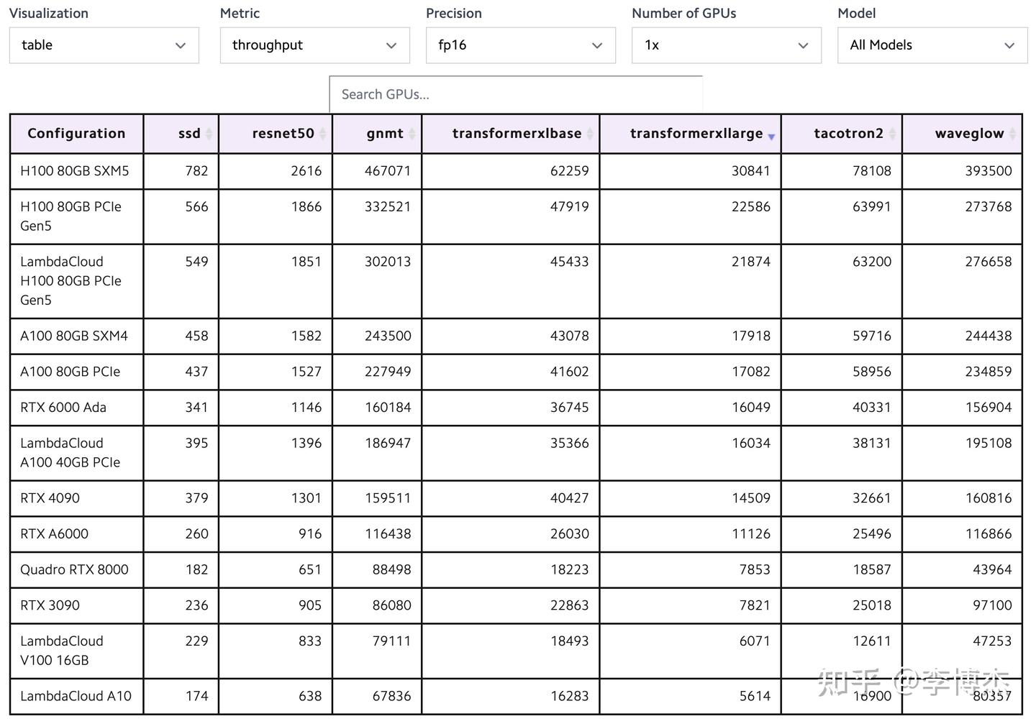Click the waveglow value 160816
Viewport: 1036px width, 724px height.
[989, 498]
